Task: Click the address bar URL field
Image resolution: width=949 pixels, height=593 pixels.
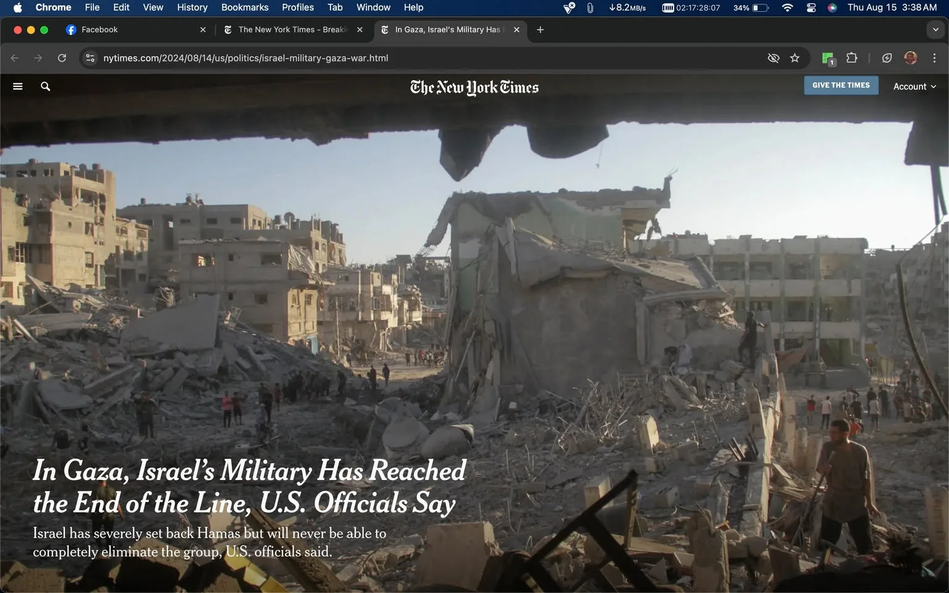Action: tap(426, 58)
